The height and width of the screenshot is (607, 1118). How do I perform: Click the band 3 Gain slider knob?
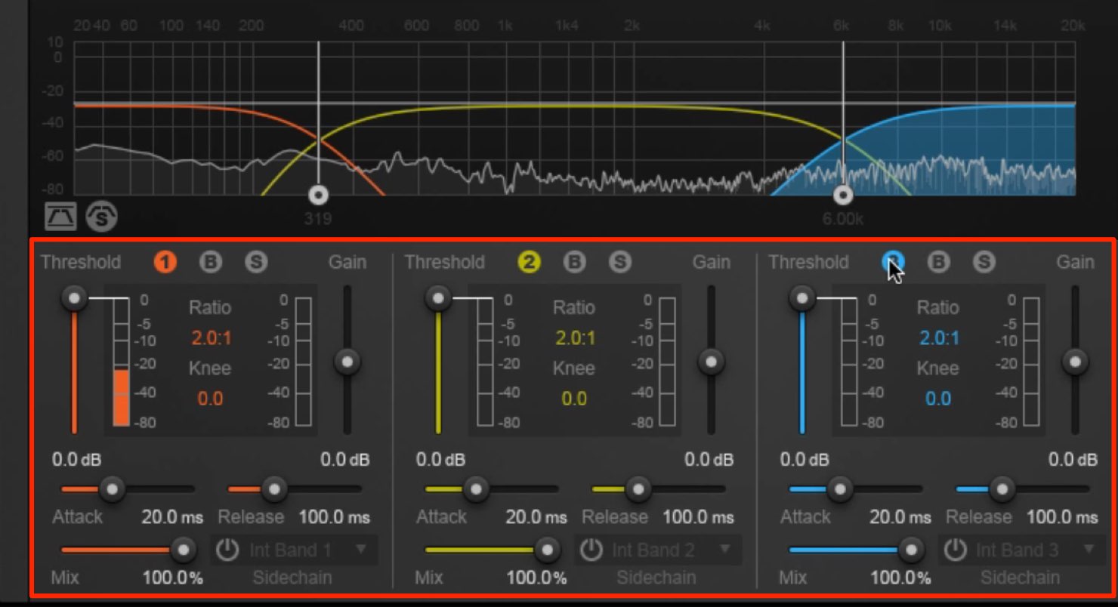1075,362
